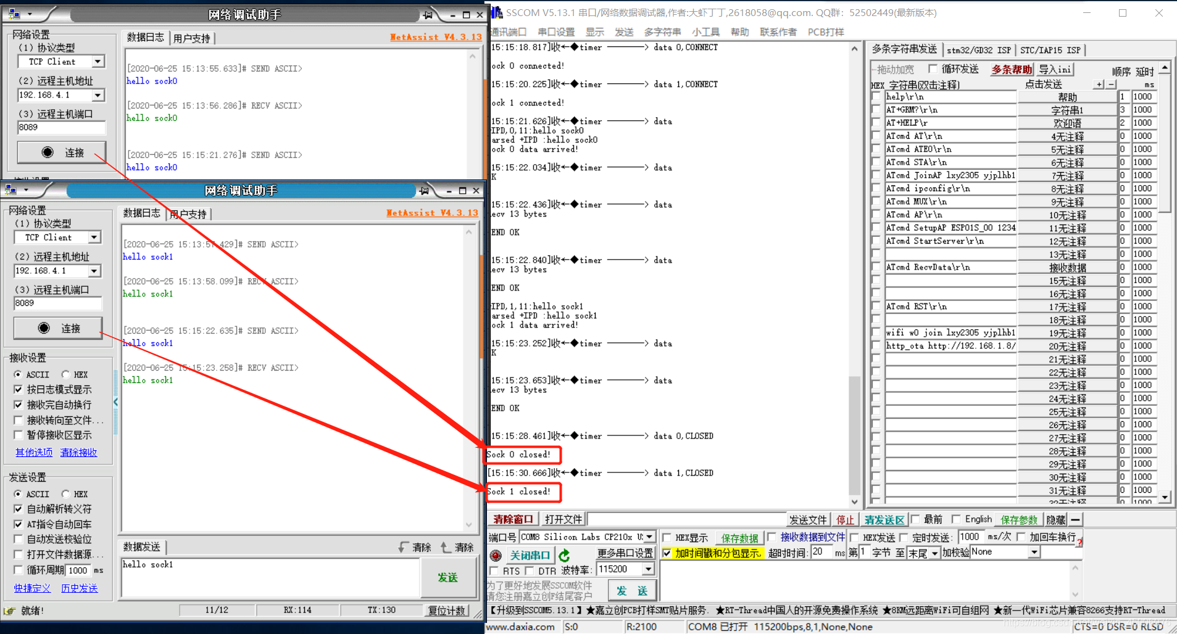
Task: Click the pin icon in lower NetAssist title bar
Action: (423, 191)
